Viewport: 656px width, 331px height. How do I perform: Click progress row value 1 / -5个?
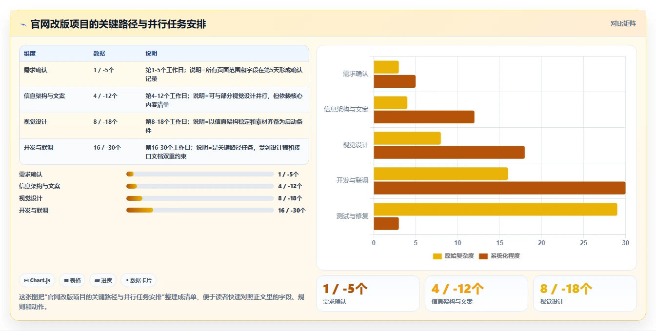[288, 174]
